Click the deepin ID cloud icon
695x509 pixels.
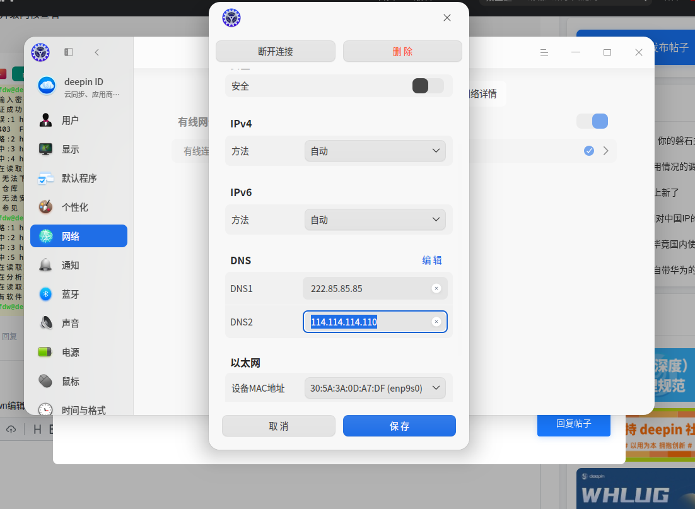(47, 86)
